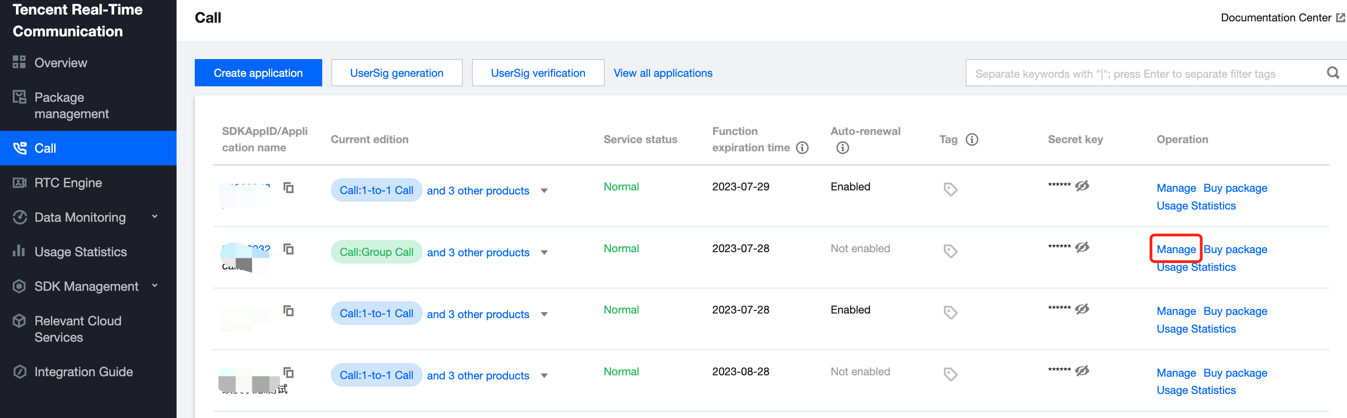Copy SDKAppID in Group Call row
Viewport: 1347px width, 418px height.
[x=289, y=249]
